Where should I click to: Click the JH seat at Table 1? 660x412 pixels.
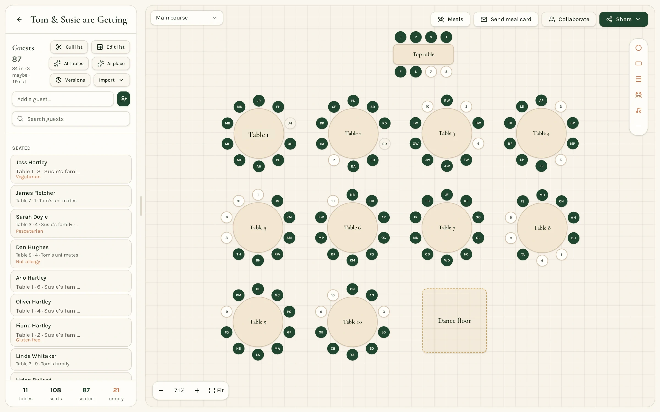pyautogui.click(x=290, y=123)
